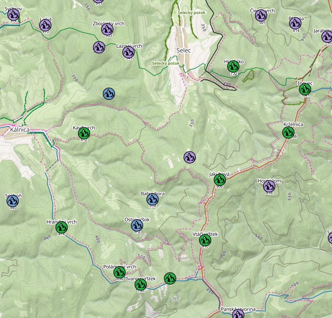This screenshot has width=332, height=318.
Task: Select the Ivanov vŕštek peak marker
Action: pos(140,284)
